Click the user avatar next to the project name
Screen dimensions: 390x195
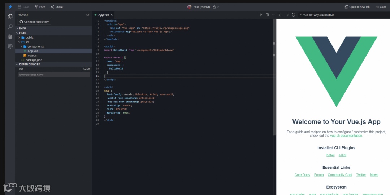(x=190, y=7)
